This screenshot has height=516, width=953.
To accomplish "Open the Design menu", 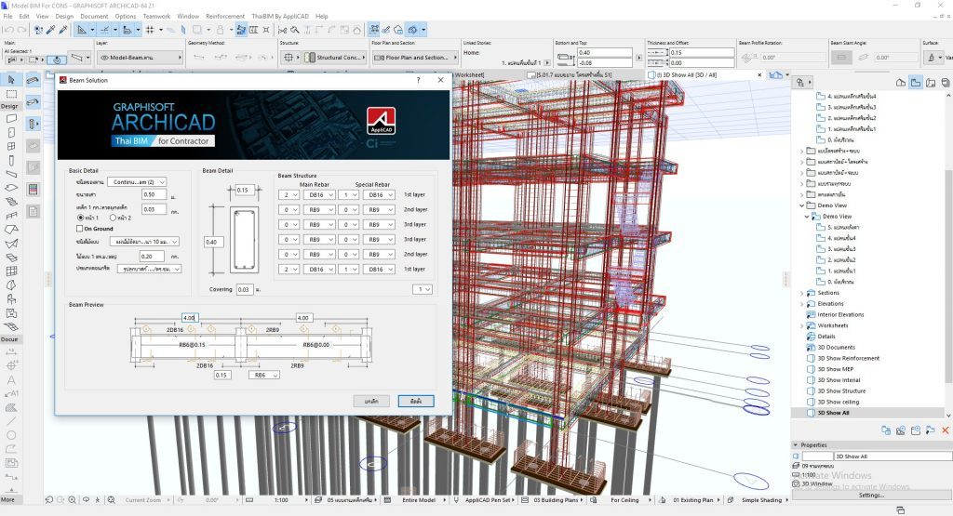I will [x=64, y=17].
